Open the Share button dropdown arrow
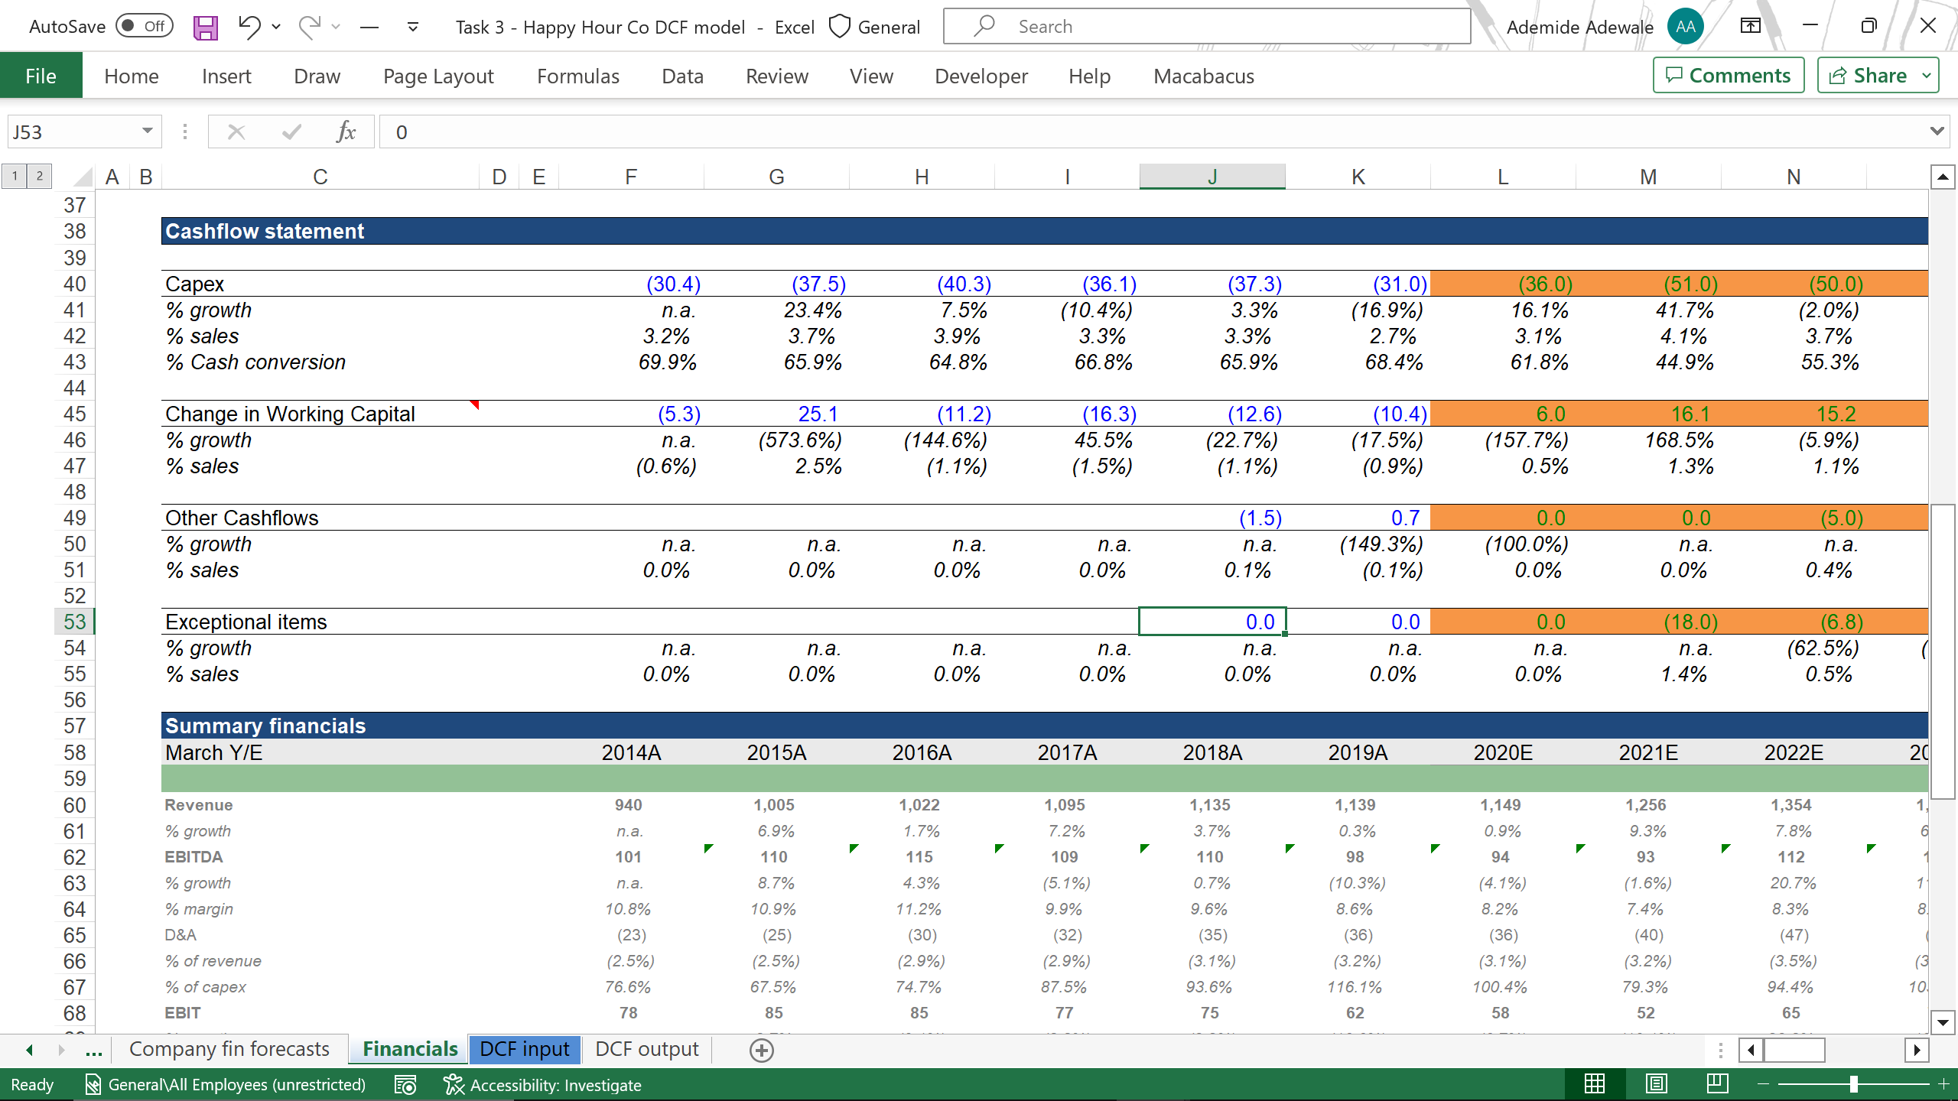Image resolution: width=1958 pixels, height=1101 pixels. 1927,76
